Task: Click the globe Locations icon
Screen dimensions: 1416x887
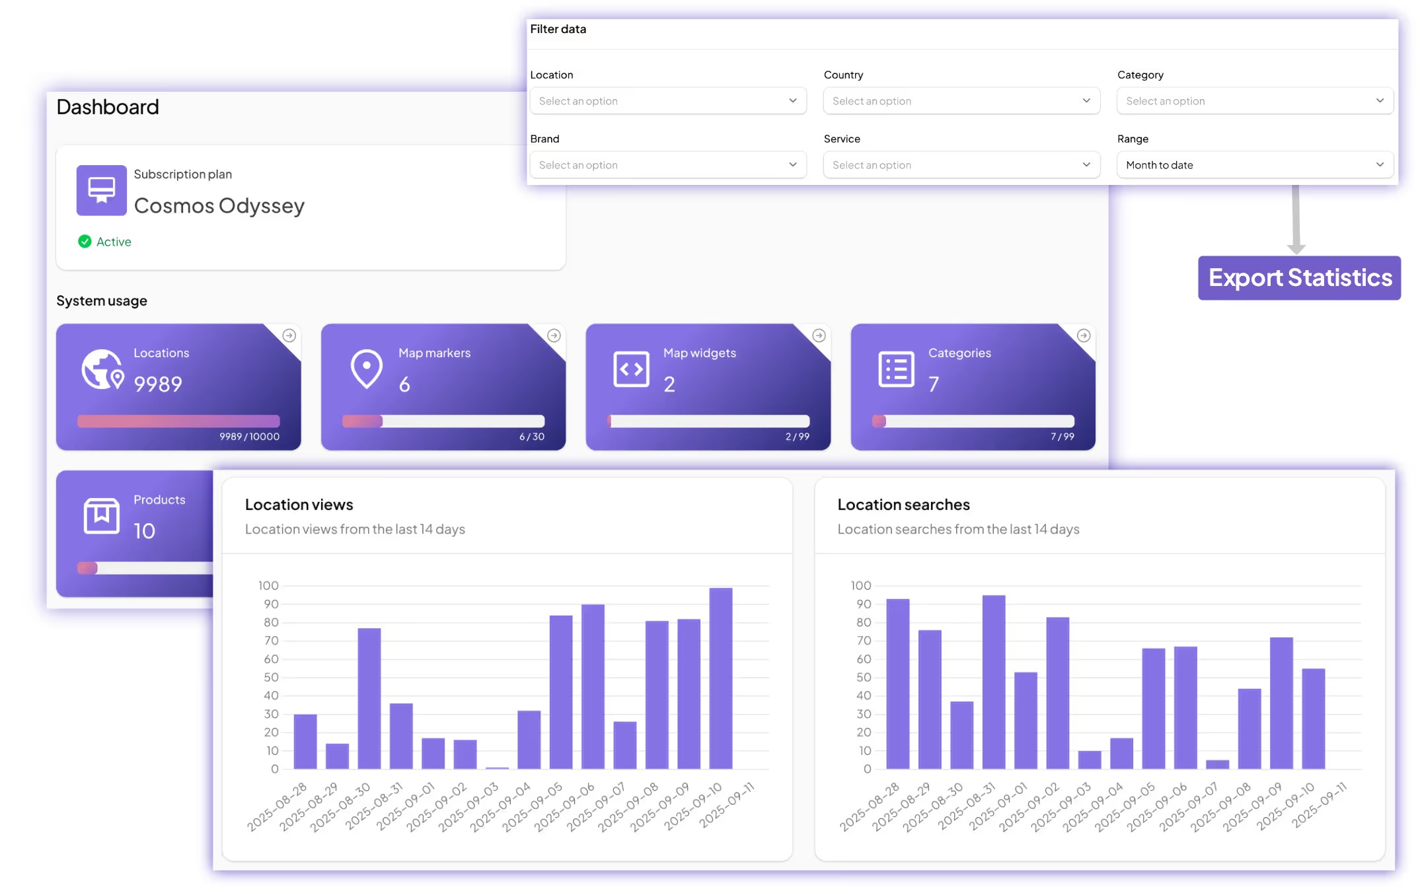Action: (x=102, y=369)
